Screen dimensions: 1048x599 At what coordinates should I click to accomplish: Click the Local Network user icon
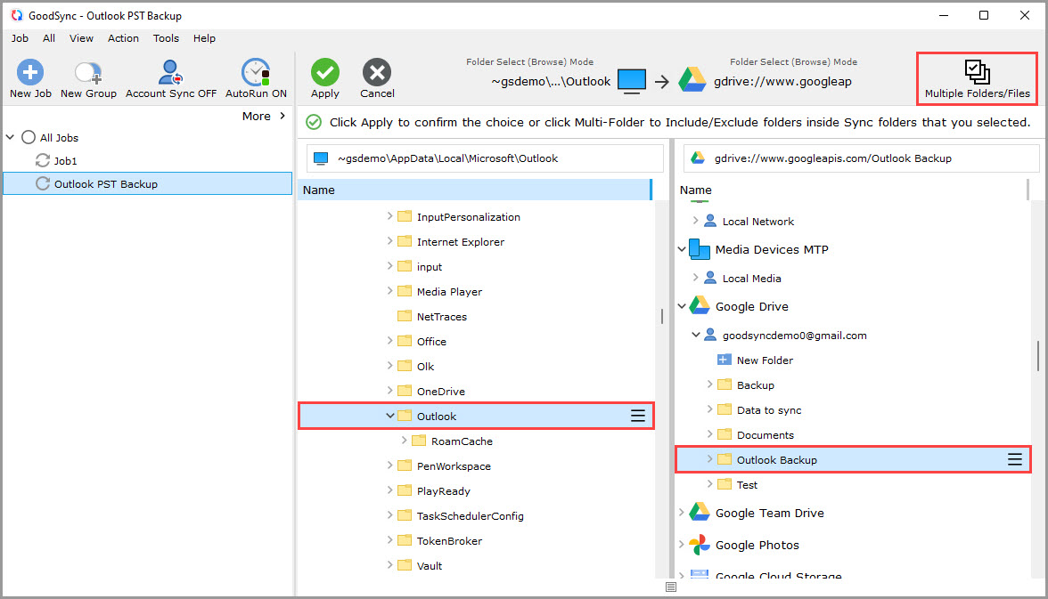pyautogui.click(x=710, y=221)
